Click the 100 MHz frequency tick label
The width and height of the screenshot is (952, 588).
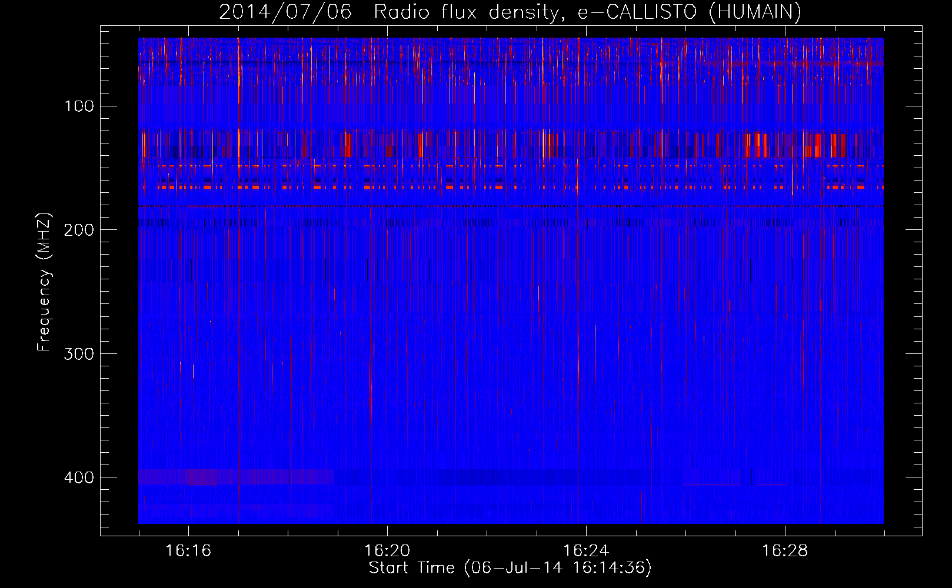[x=79, y=106]
